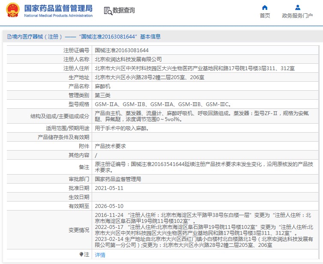Click the 注册人住所 address value

pos(194,68)
